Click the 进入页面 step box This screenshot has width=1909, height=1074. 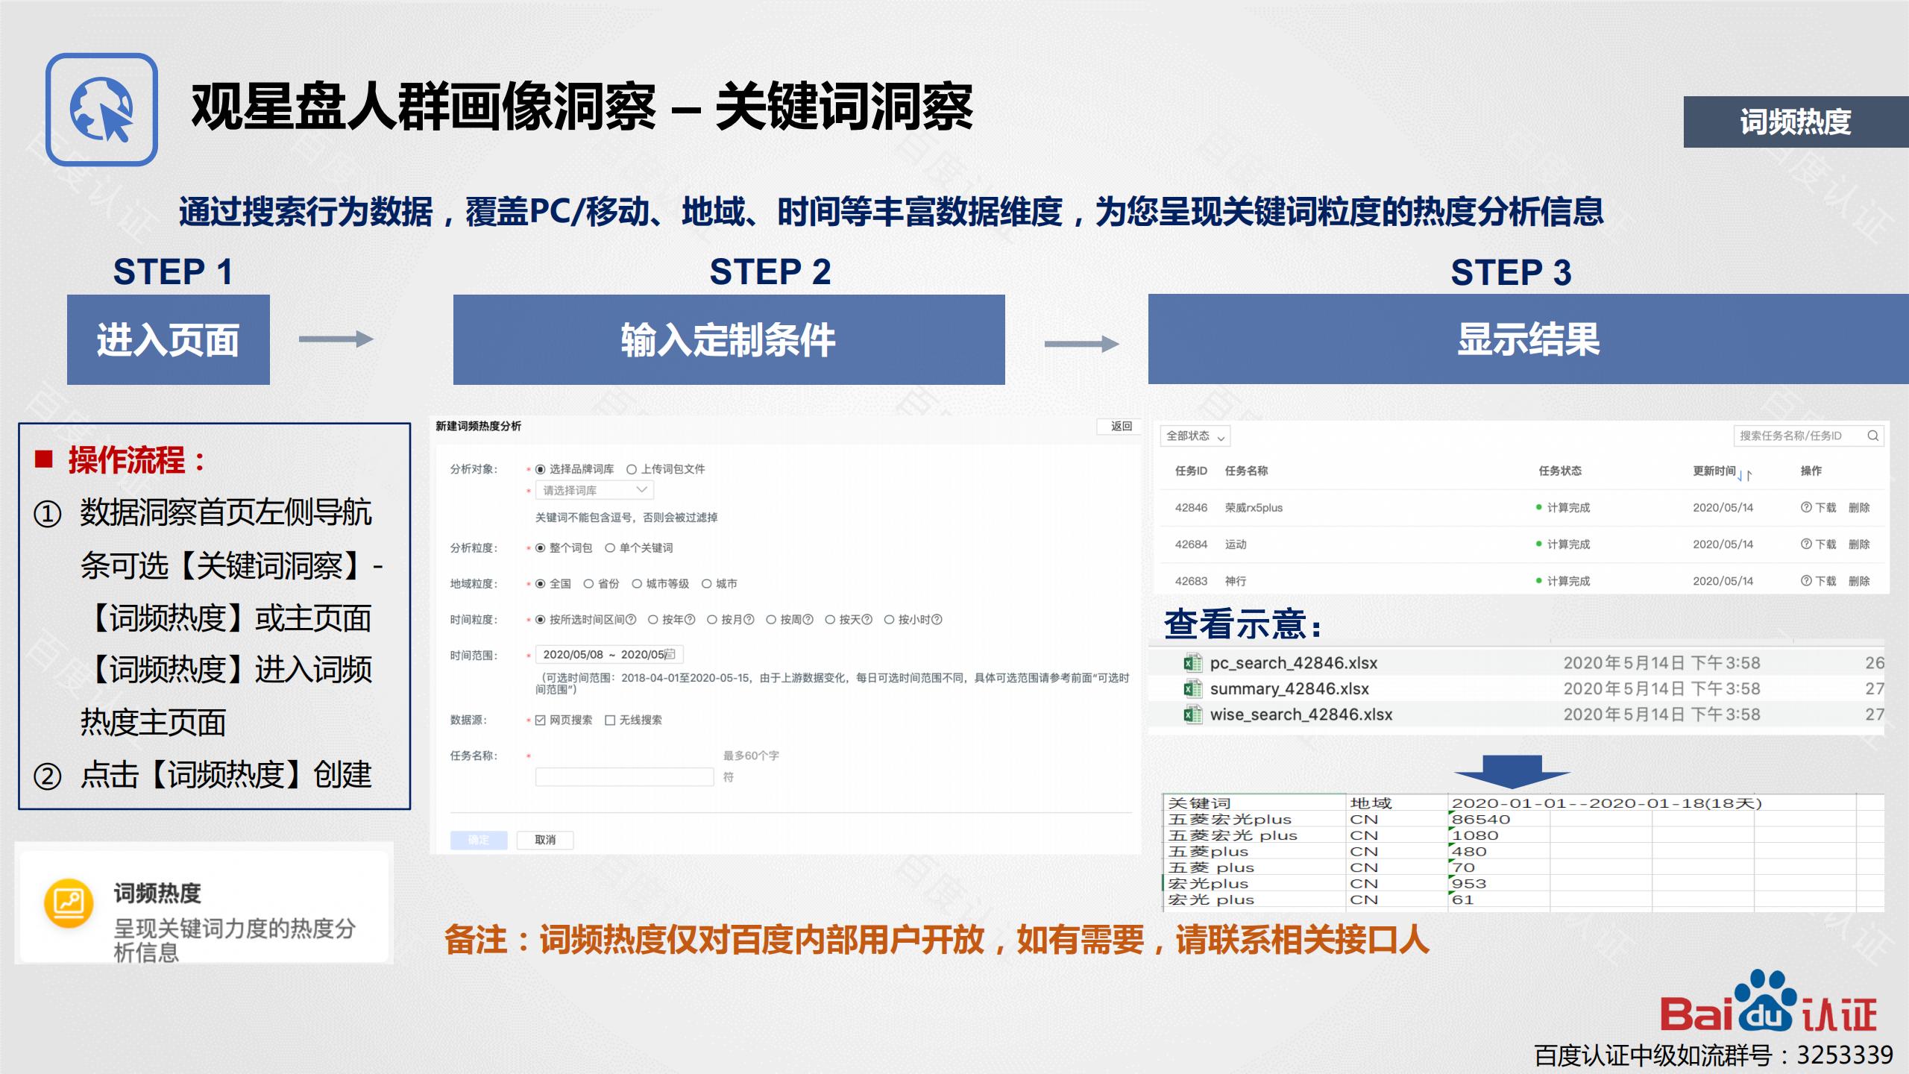pos(169,339)
